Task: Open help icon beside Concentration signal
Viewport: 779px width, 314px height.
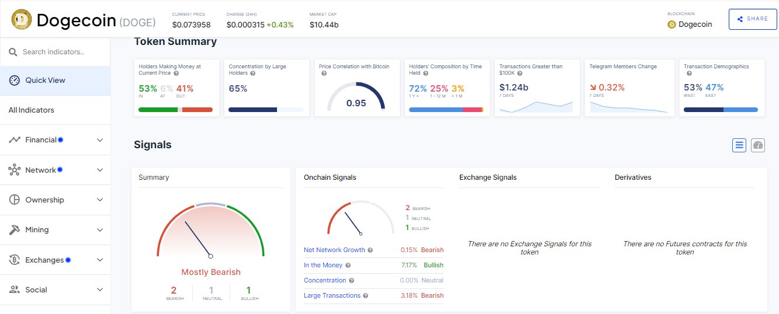Action: (351, 280)
